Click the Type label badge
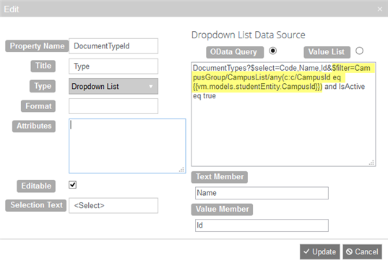This screenshot has width=388, height=263. 43,86
